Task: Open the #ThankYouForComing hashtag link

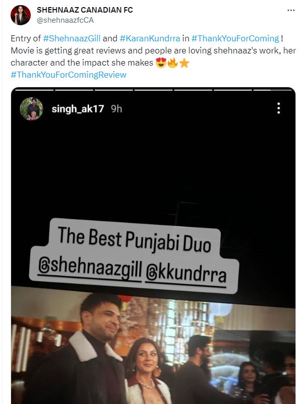Action: coord(235,38)
